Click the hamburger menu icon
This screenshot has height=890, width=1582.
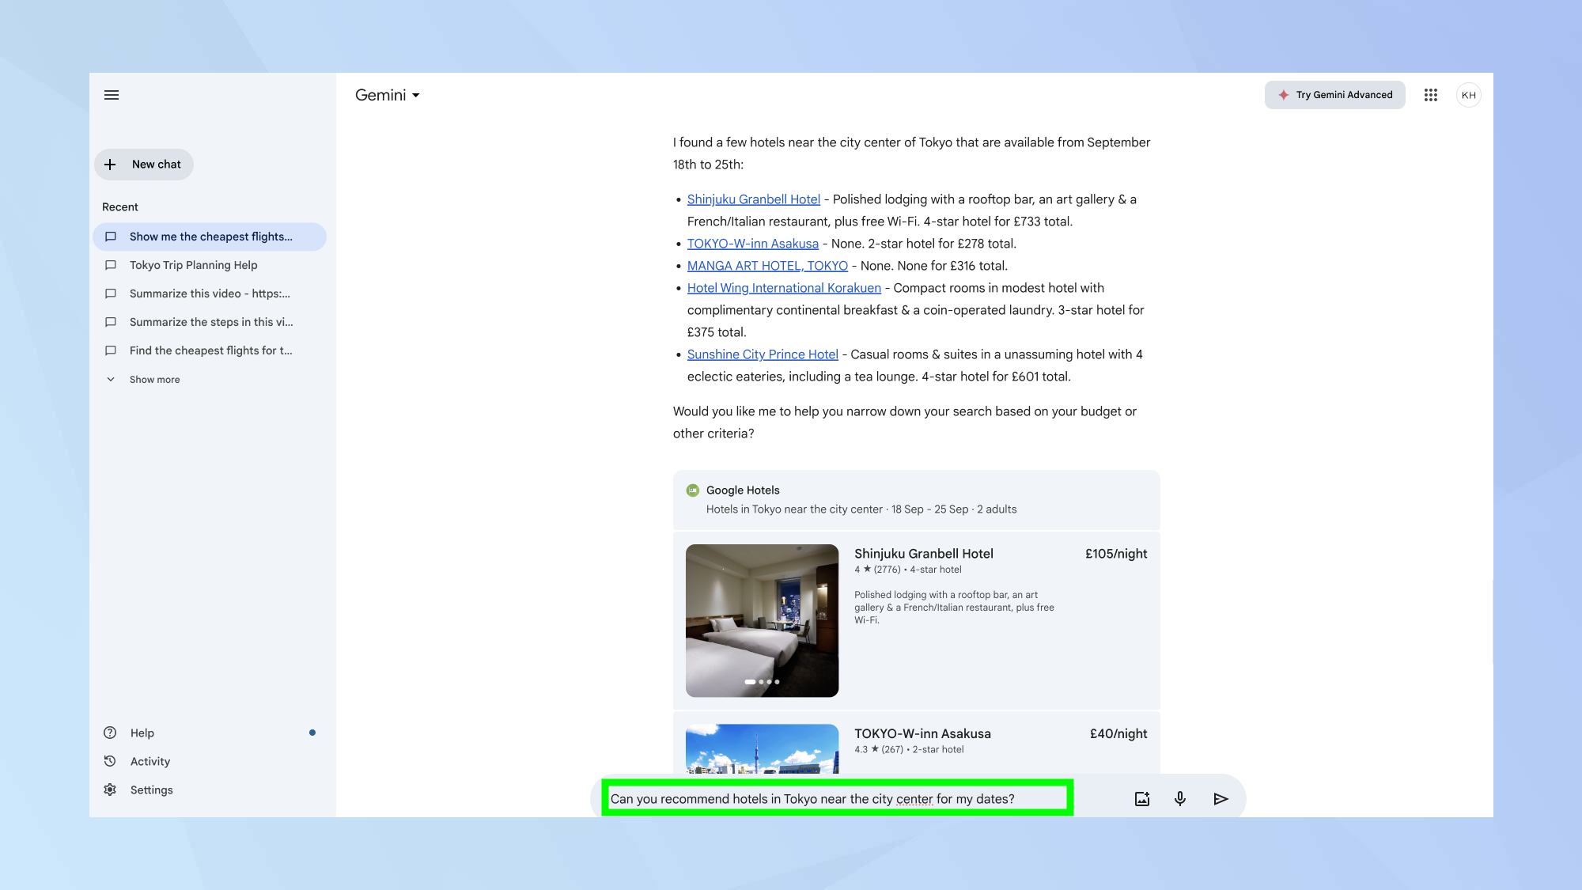[112, 96]
